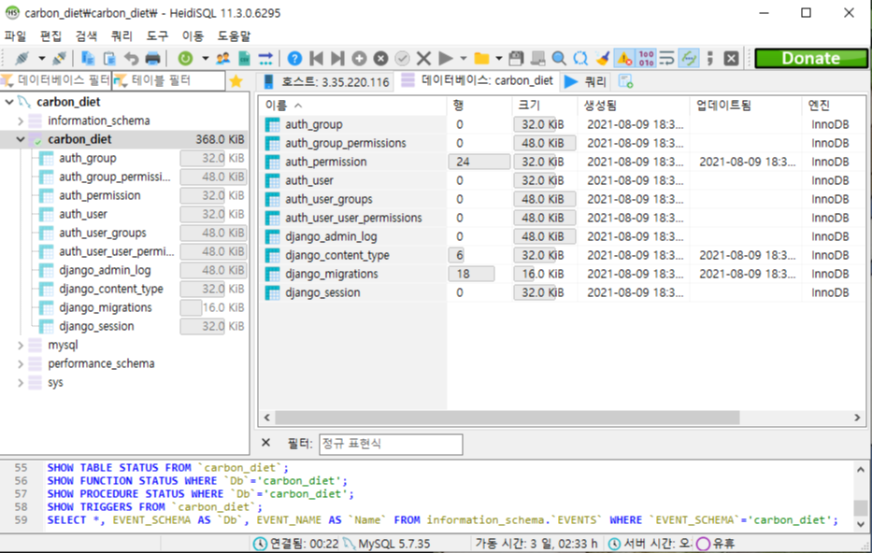This screenshot has height=553, width=872.
Task: Open the 검색 menu
Action: pyautogui.click(x=86, y=36)
